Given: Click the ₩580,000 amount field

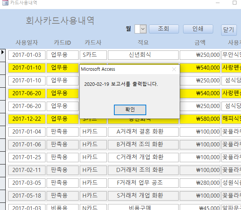Looking at the screenshot, I should click(200, 119).
